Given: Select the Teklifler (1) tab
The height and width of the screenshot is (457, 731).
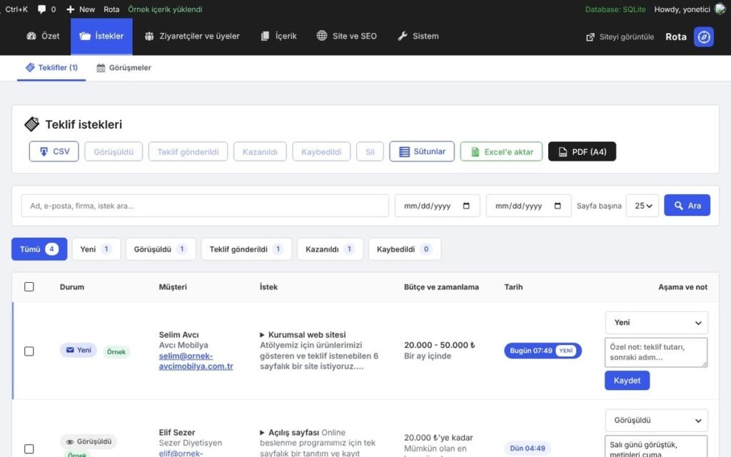Looking at the screenshot, I should click(x=51, y=68).
